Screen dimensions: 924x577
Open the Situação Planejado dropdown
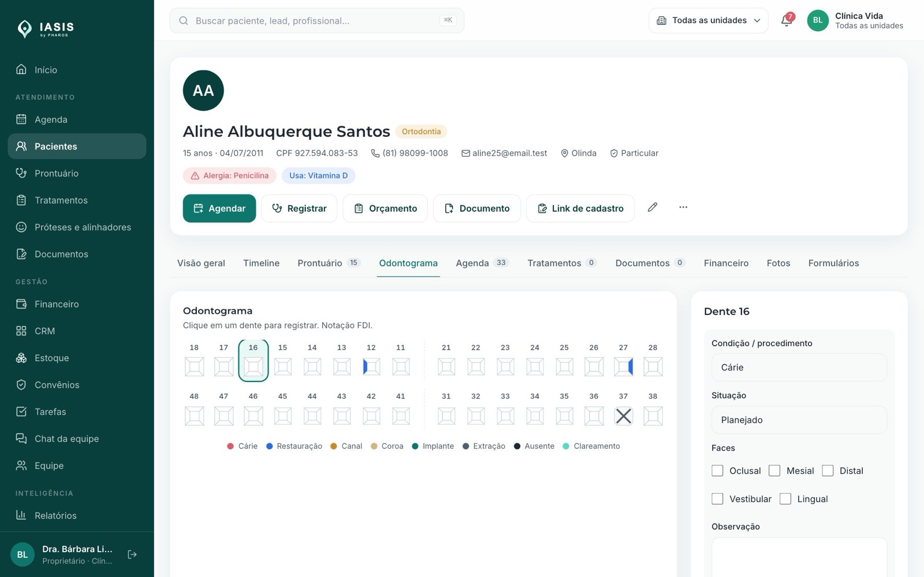[x=799, y=420]
